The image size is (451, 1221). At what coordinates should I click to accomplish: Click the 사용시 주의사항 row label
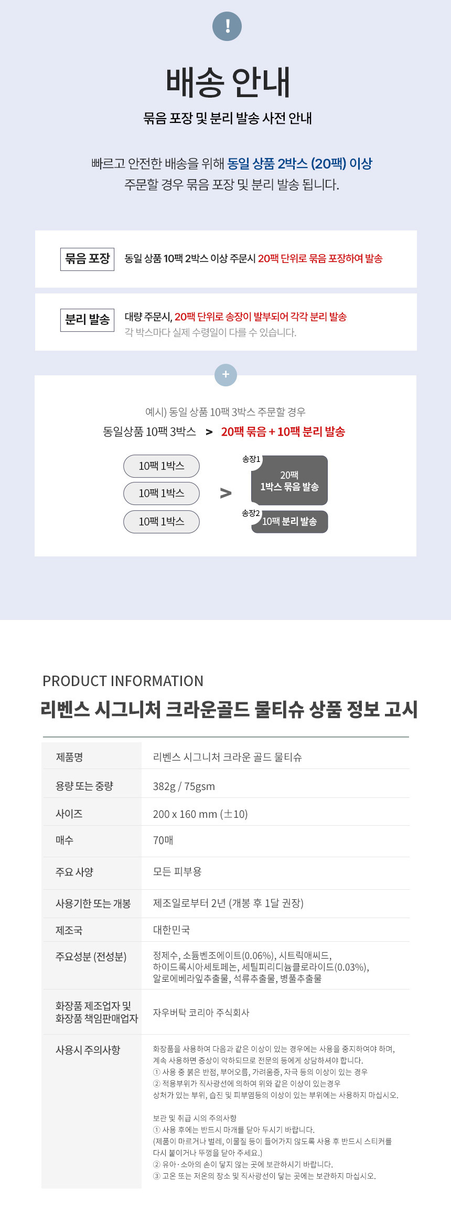(88, 1050)
